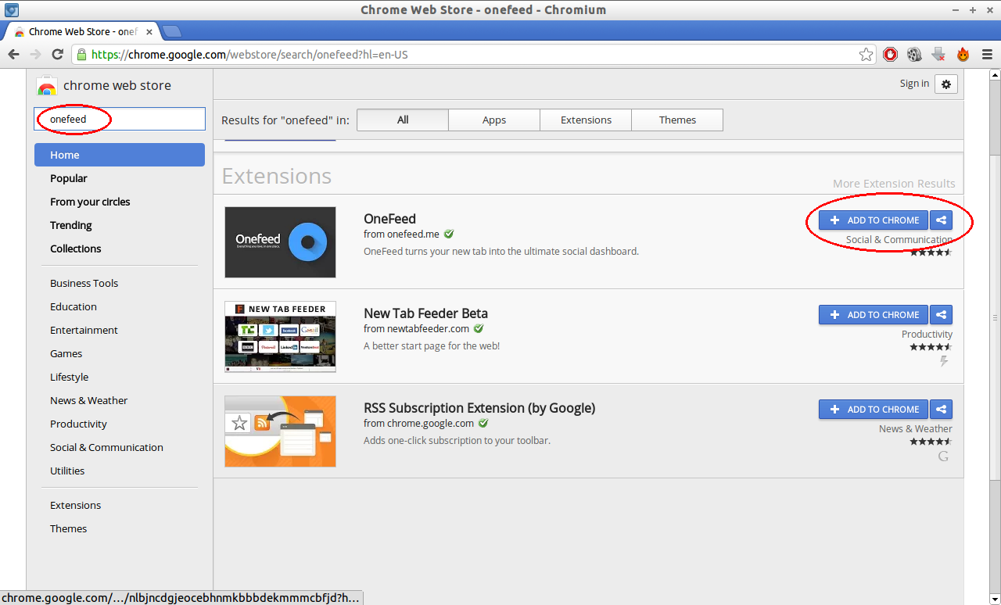This screenshot has height=605, width=1001.
Task: Click the green verified checkmark next to onefeed.me
Action: tap(449, 234)
